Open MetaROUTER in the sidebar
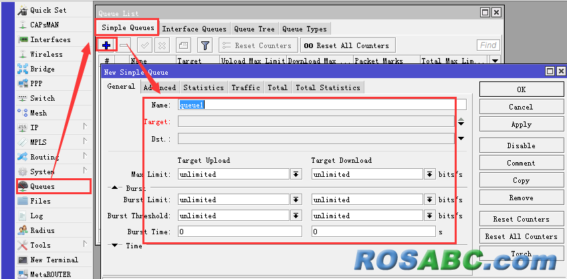 50,274
